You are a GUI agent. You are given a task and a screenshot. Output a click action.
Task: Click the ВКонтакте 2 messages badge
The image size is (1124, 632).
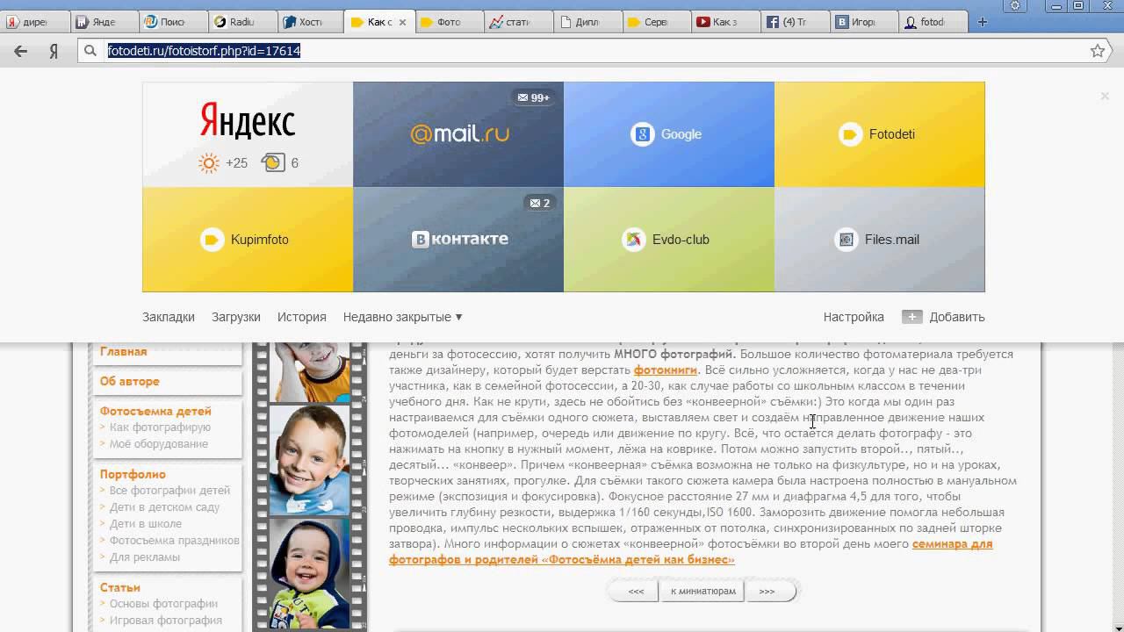pos(539,203)
